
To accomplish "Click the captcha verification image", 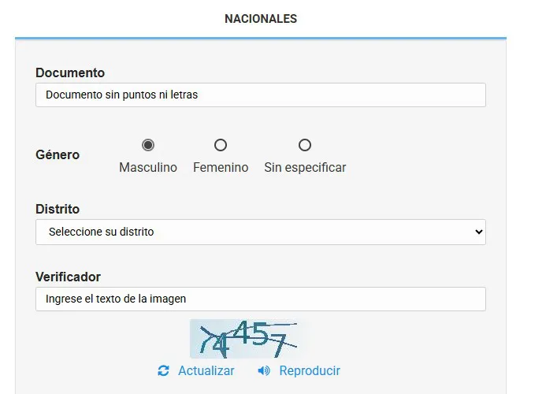I will point(246,339).
